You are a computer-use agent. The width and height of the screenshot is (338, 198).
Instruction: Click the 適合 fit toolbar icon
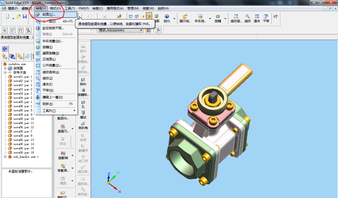[x=257, y=18]
